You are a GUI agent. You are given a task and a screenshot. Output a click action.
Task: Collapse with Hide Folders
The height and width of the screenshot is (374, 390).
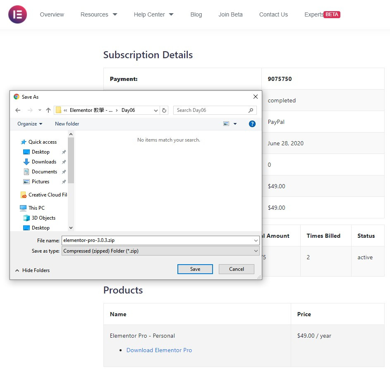[x=32, y=270]
